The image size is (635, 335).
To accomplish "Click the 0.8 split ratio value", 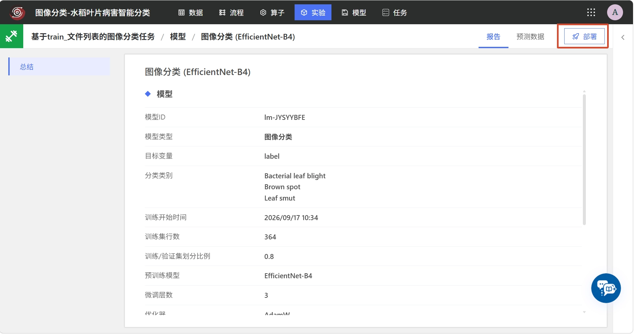I will [269, 257].
